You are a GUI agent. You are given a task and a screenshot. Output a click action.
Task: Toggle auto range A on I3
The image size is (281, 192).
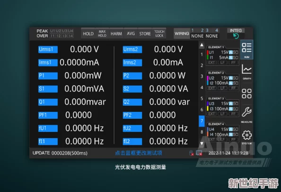point(231,109)
